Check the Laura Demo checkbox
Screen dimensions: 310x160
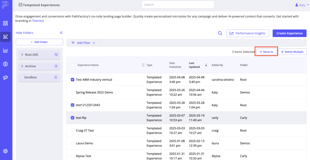(73, 143)
